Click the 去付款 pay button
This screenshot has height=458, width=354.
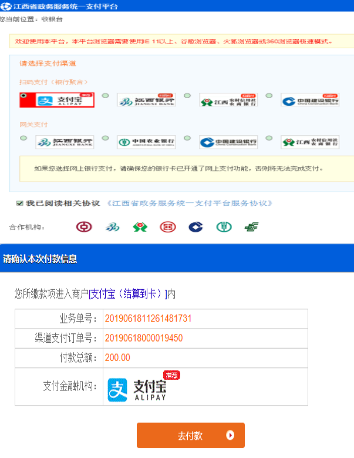[x=191, y=435]
